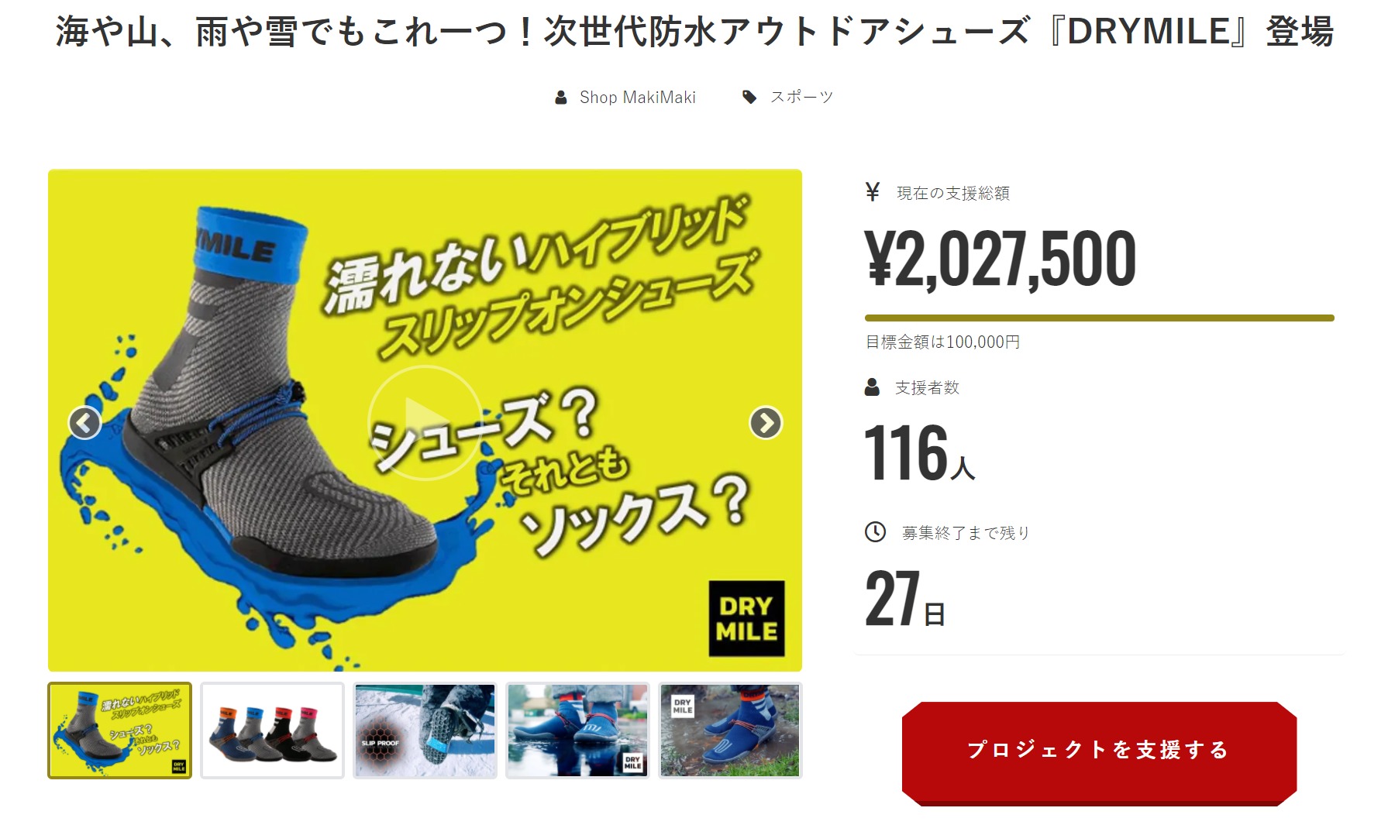Click the previous slide arrow on carousel
The width and height of the screenshot is (1388, 825).
[85, 423]
